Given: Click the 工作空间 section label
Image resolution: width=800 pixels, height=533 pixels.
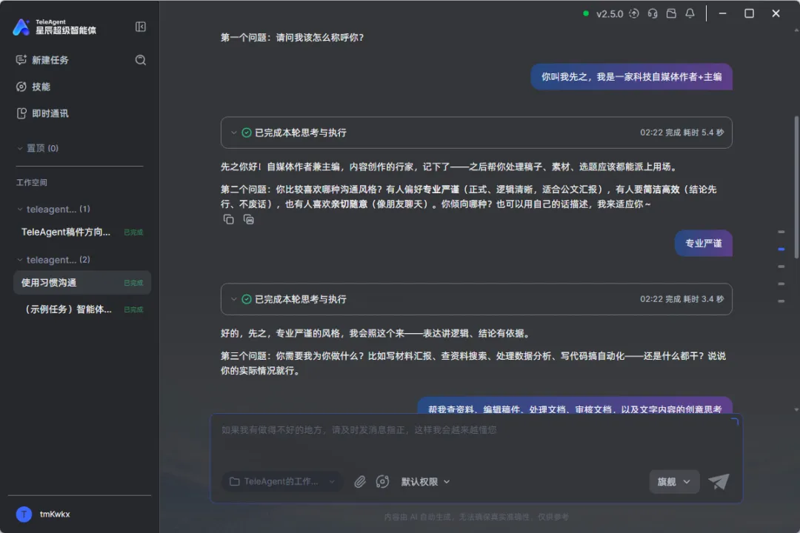Looking at the screenshot, I should (32, 183).
